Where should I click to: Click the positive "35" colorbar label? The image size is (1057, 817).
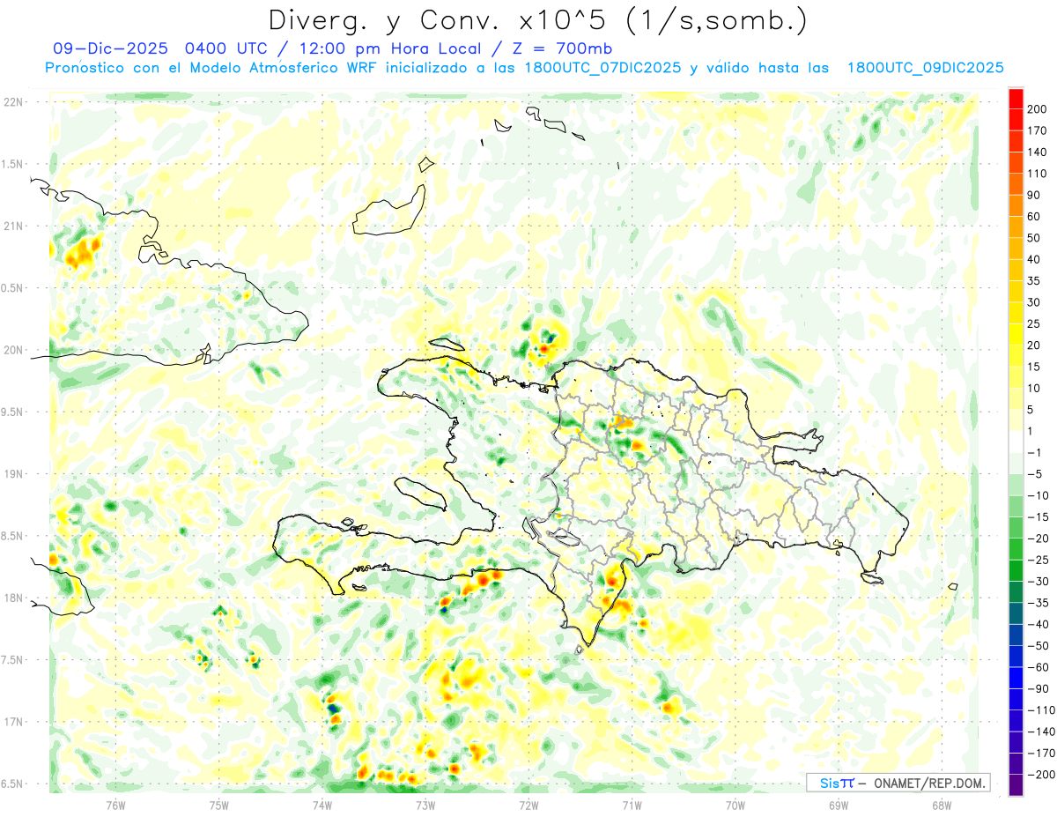(1035, 281)
